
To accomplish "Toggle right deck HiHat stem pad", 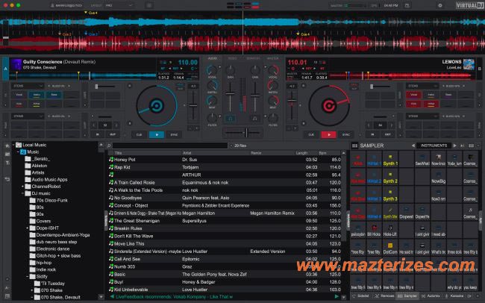I will (x=431, y=104).
